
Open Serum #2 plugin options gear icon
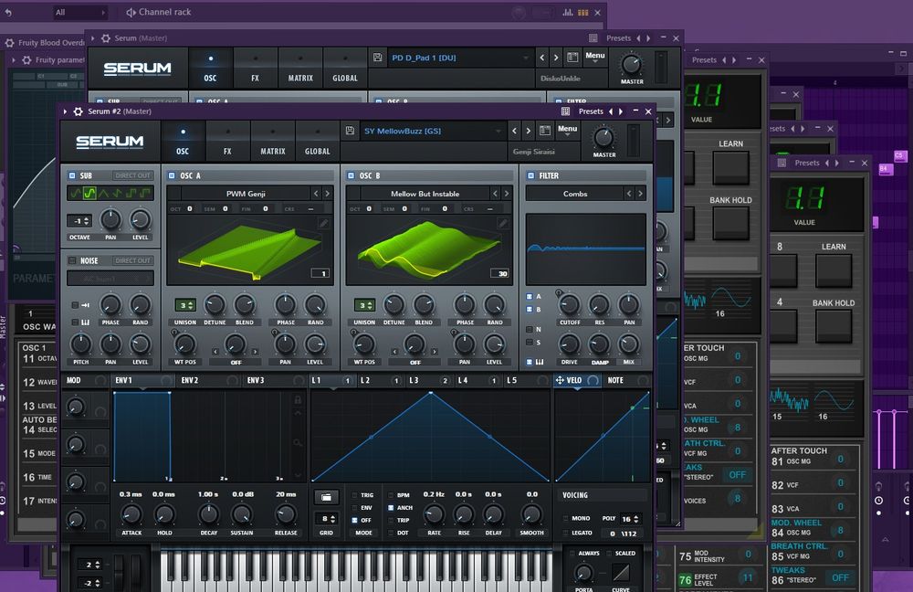pyautogui.click(x=78, y=111)
